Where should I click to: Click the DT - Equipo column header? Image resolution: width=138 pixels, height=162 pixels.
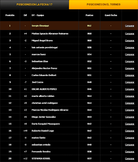coord(38,15)
